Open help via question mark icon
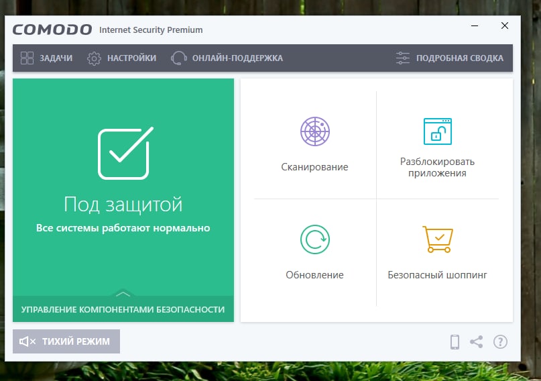 click(500, 342)
